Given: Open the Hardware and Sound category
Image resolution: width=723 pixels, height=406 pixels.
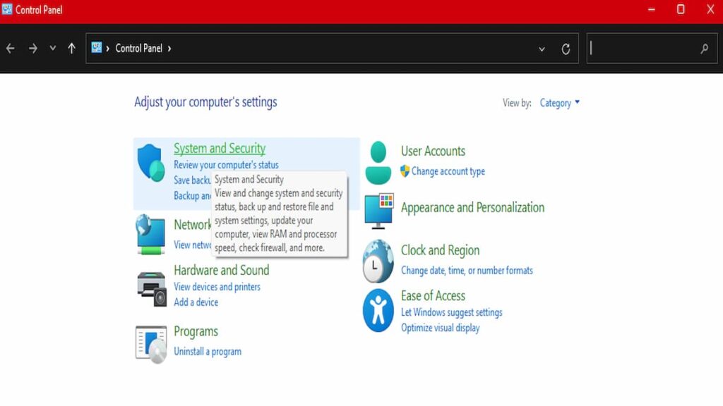Looking at the screenshot, I should 221,270.
